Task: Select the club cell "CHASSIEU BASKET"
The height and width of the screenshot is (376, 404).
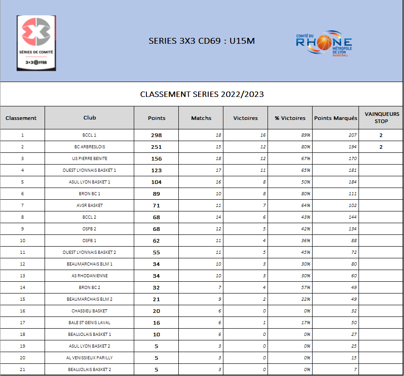Action: pos(90,311)
